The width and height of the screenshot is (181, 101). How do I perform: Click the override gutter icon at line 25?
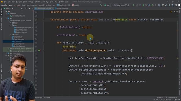[x=39, y=50]
